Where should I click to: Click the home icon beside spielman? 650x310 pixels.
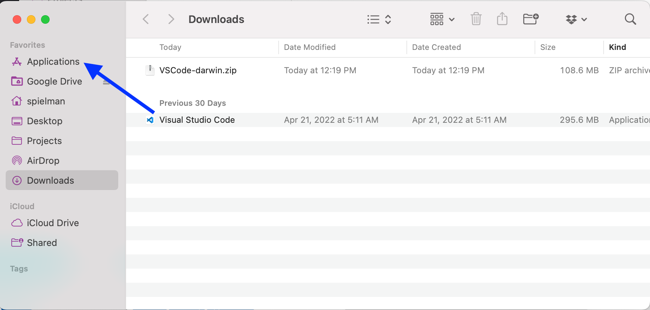(17, 101)
